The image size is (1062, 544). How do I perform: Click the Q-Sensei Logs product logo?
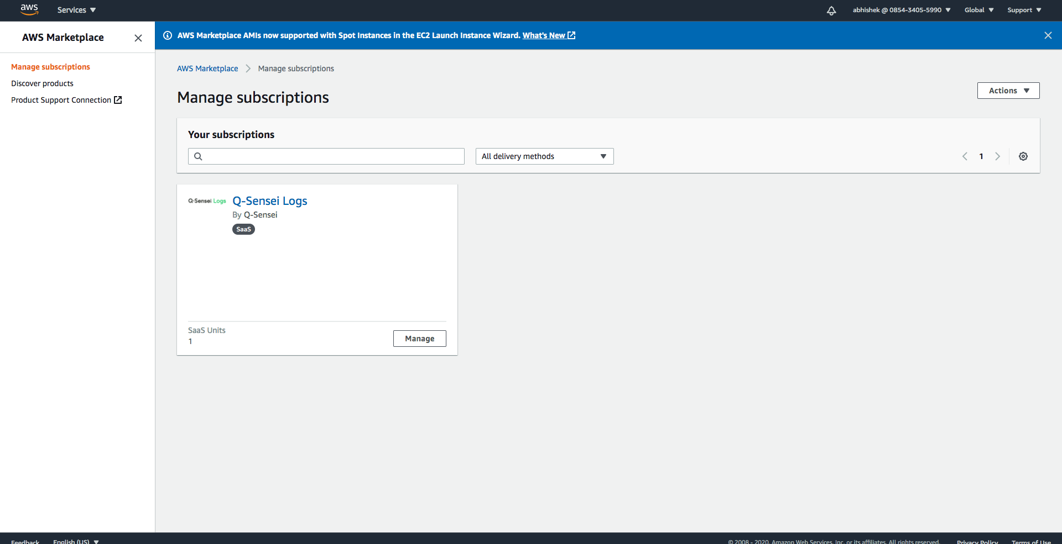(x=207, y=201)
